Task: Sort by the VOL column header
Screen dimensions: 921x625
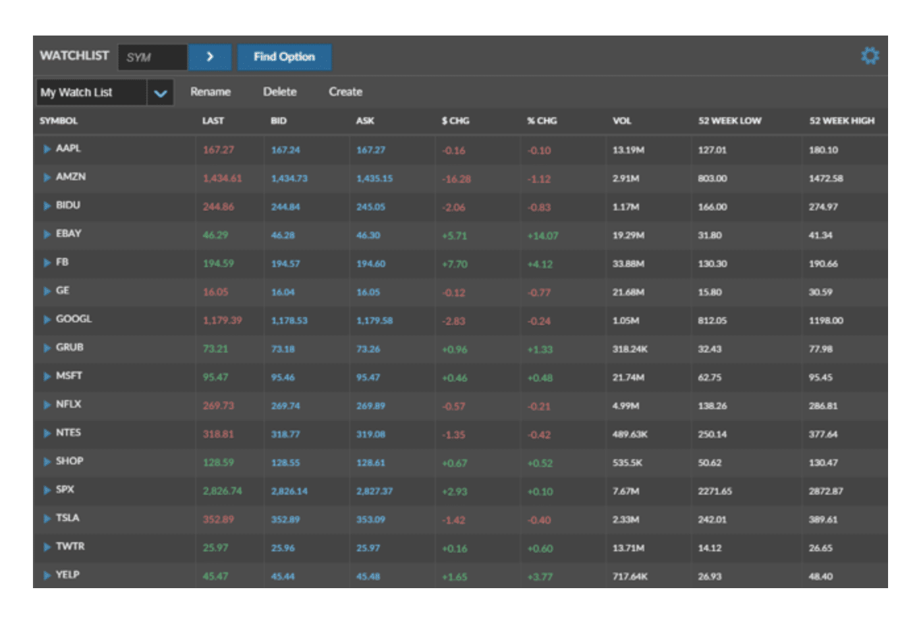Action: point(622,121)
